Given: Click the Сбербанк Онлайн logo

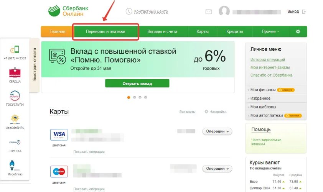Looking at the screenshot, I should click(x=68, y=11).
